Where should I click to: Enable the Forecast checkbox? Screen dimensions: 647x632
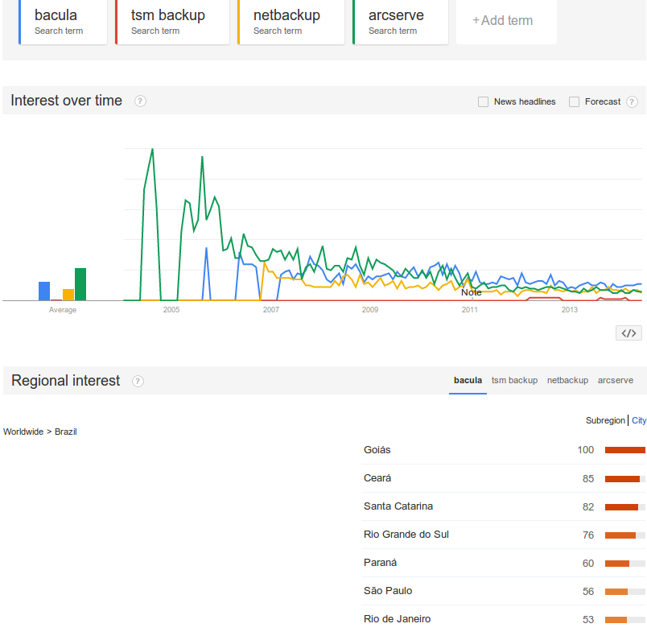(x=574, y=101)
